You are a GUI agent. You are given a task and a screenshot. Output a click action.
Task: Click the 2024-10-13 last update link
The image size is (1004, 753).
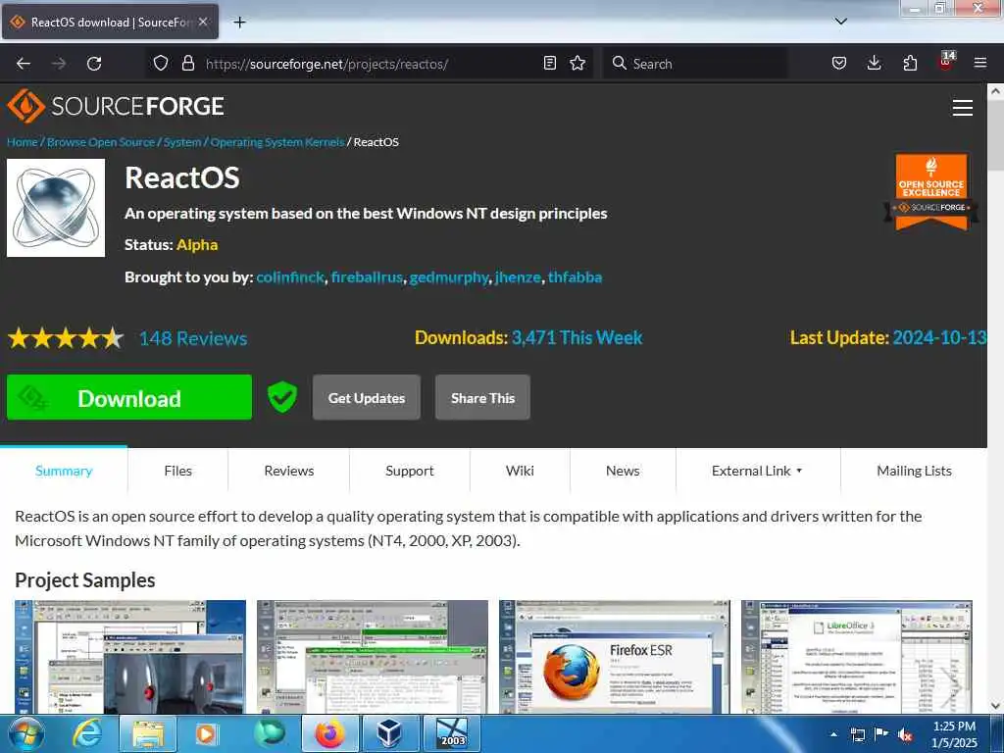click(x=939, y=337)
